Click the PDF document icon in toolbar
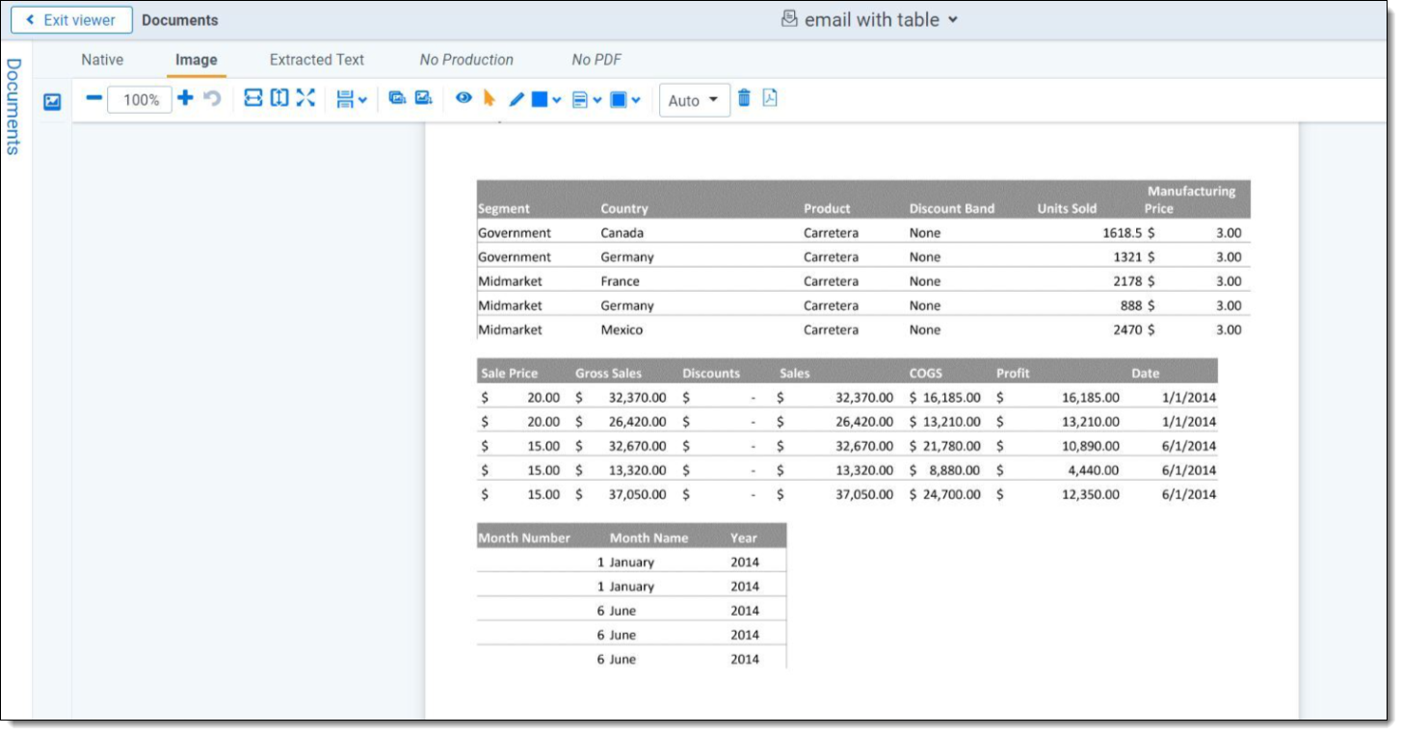The image size is (1402, 735). pyautogui.click(x=770, y=98)
